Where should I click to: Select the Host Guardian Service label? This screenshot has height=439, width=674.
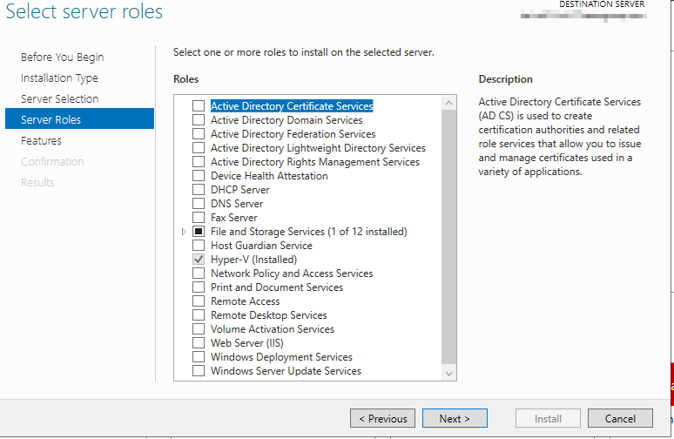(x=261, y=246)
